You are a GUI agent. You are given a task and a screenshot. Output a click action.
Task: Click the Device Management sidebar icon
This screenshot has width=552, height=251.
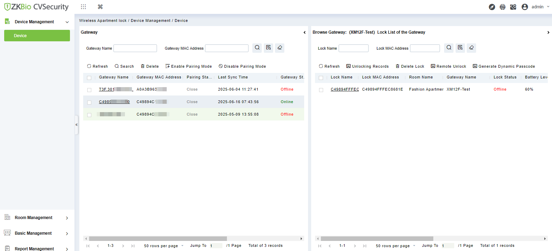tap(7, 22)
